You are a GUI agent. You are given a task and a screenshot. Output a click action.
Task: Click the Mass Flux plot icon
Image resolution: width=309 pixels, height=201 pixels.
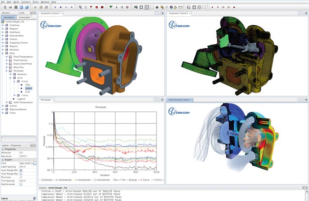point(10,67)
